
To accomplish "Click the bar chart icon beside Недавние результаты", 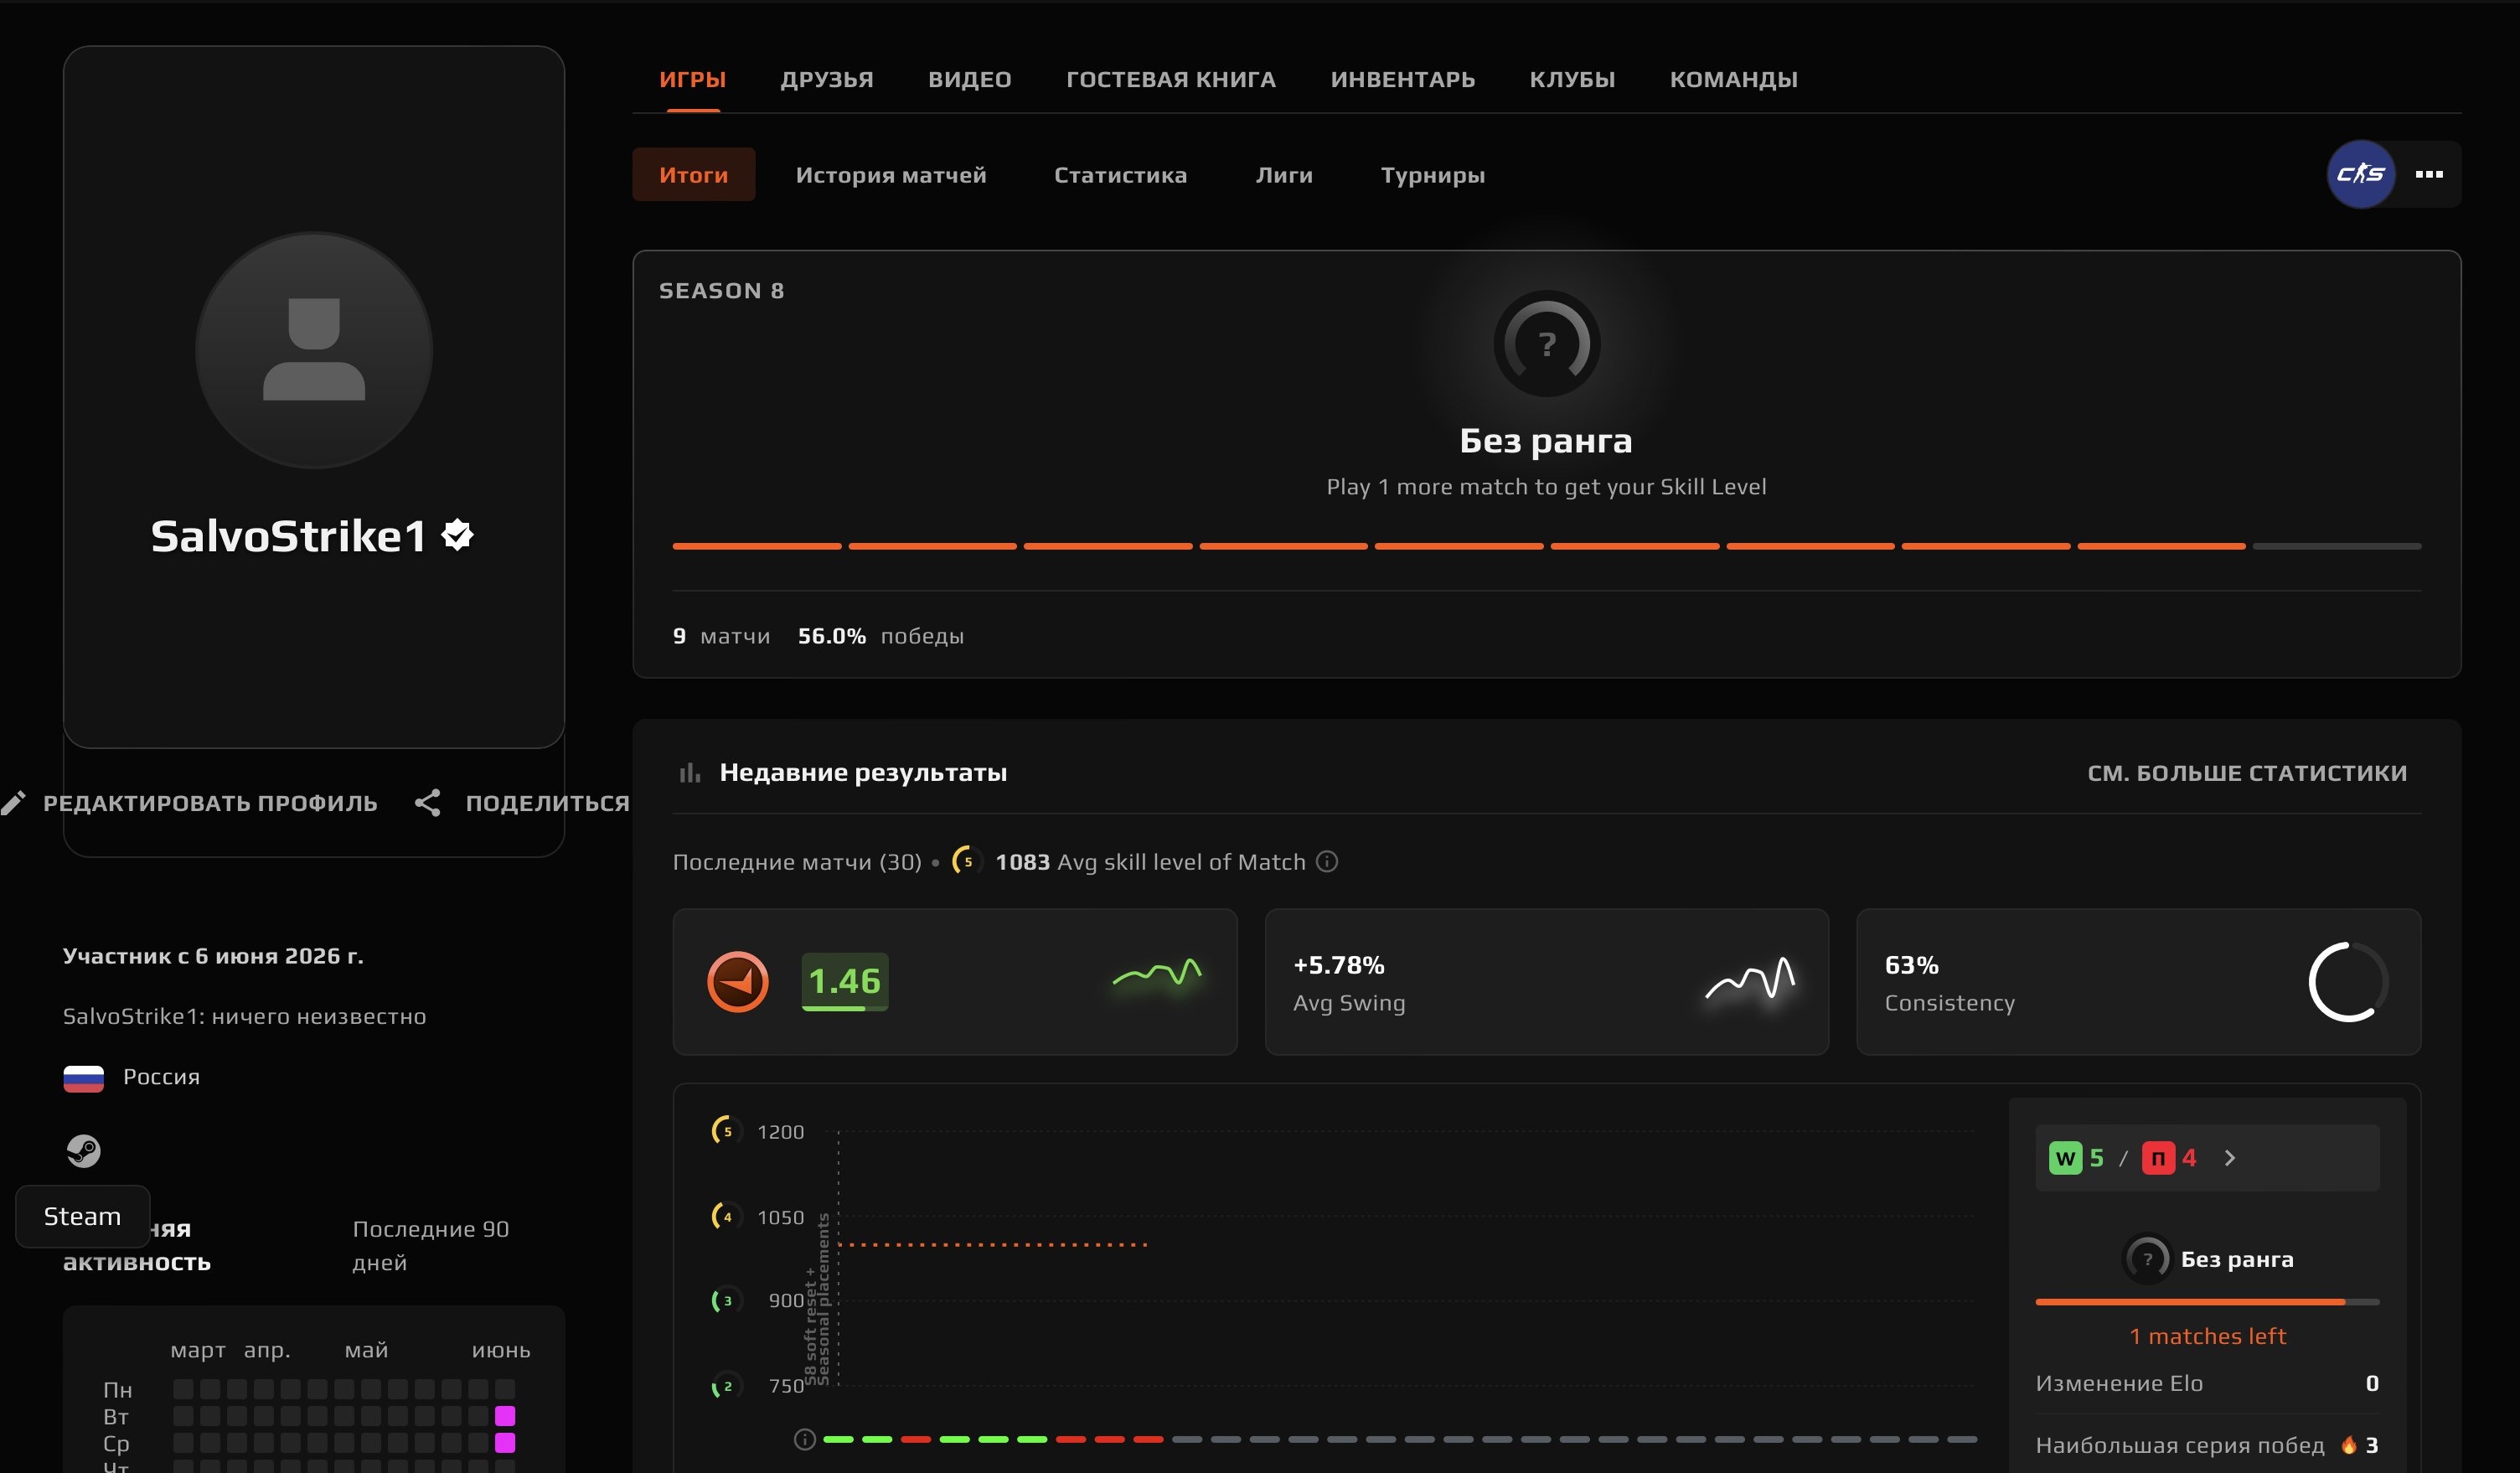I will pyautogui.click(x=689, y=773).
